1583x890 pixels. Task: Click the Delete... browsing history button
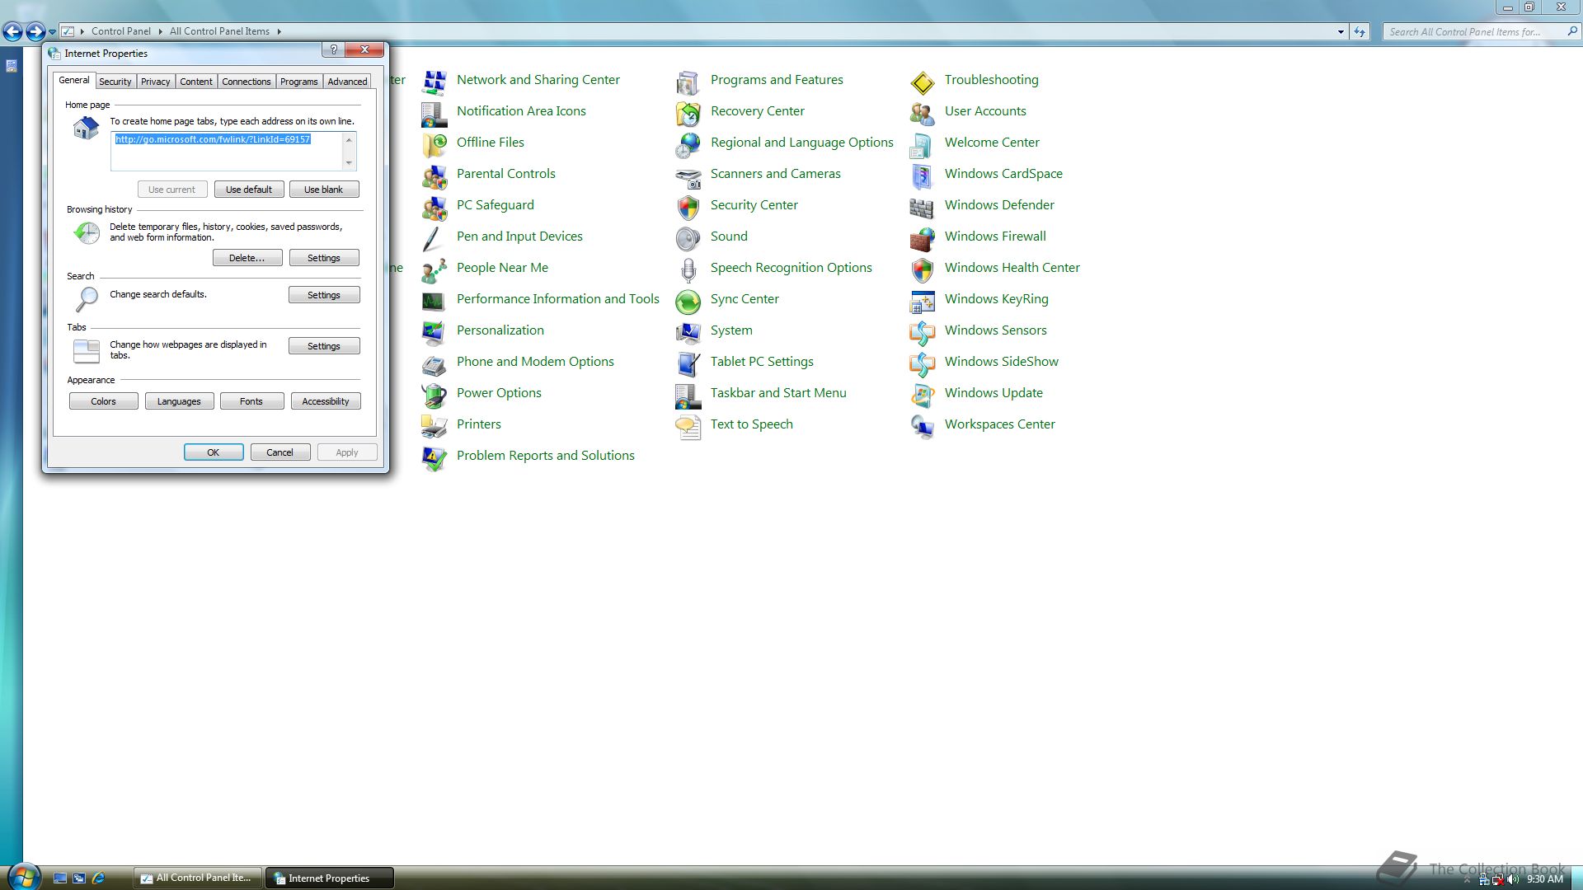(x=247, y=258)
